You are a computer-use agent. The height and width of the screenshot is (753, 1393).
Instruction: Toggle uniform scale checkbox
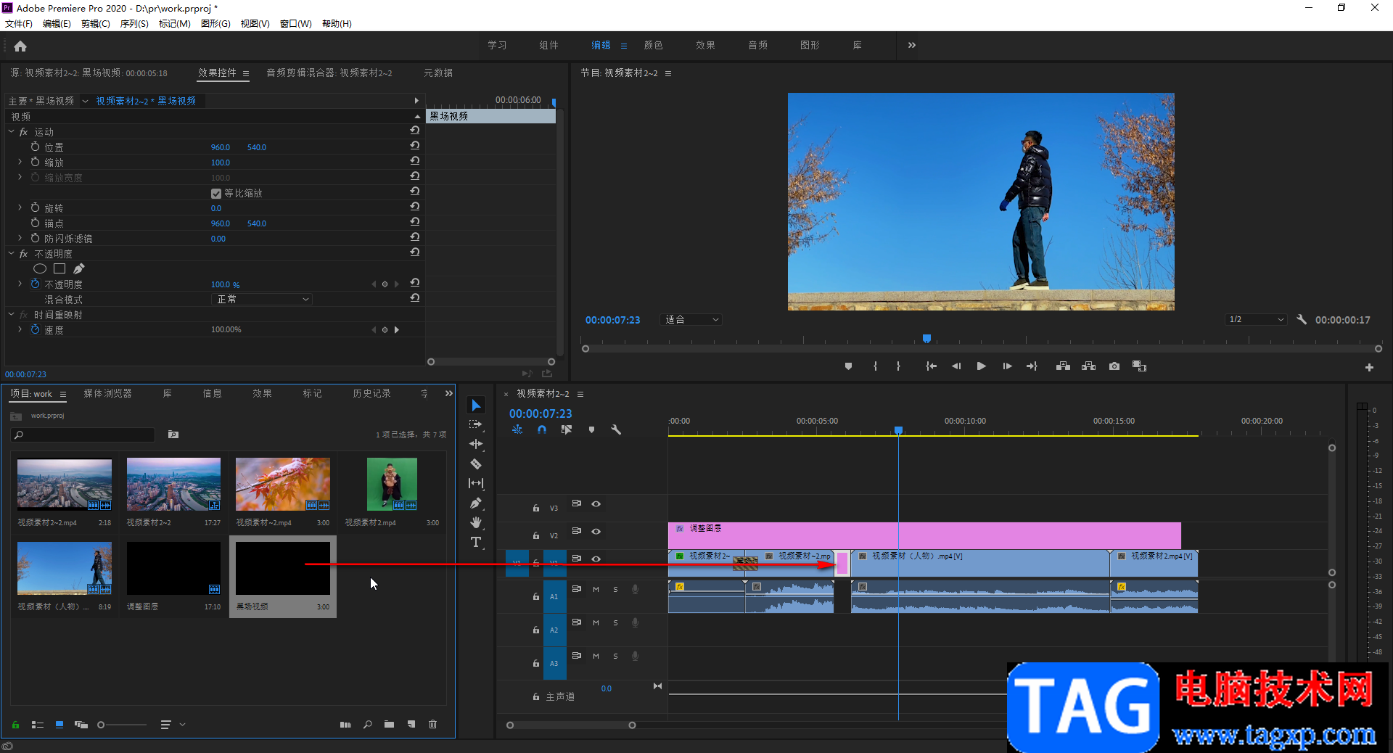[216, 193]
